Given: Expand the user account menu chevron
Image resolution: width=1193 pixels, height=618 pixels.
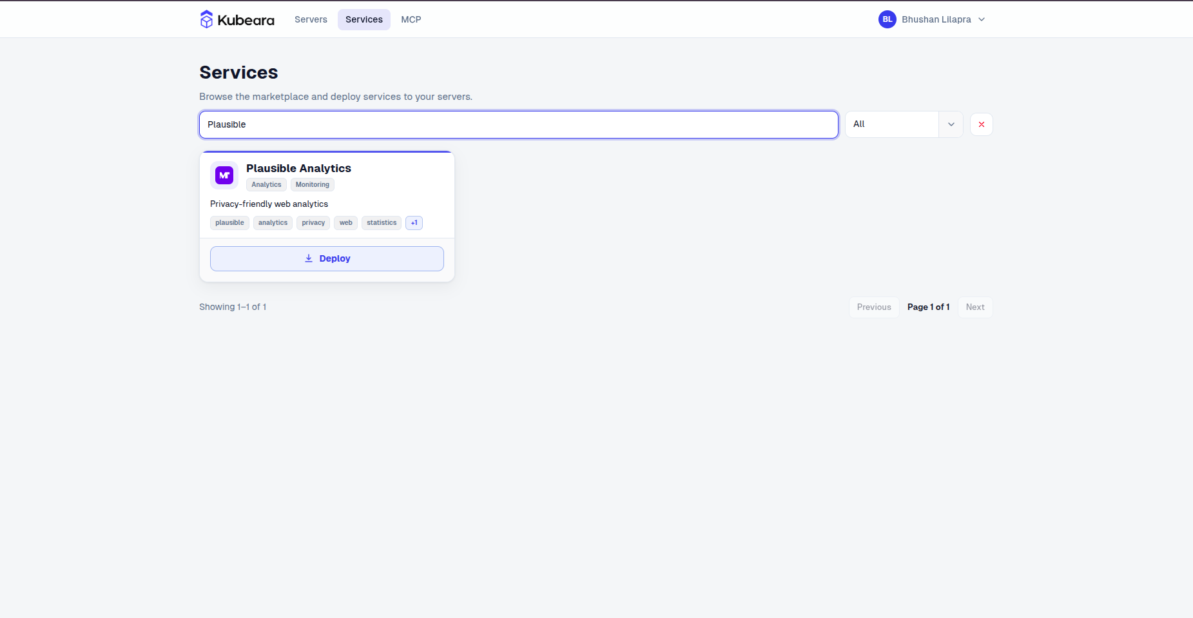Looking at the screenshot, I should (x=982, y=19).
